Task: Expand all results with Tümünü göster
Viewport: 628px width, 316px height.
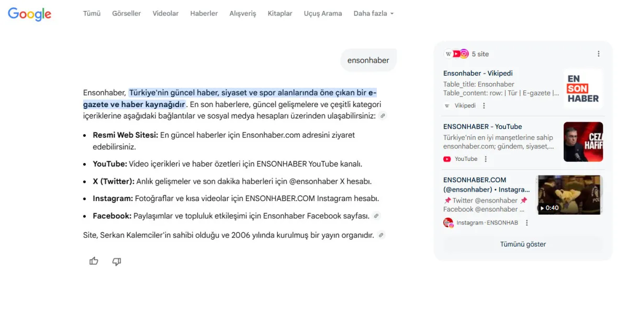Action: [x=523, y=244]
